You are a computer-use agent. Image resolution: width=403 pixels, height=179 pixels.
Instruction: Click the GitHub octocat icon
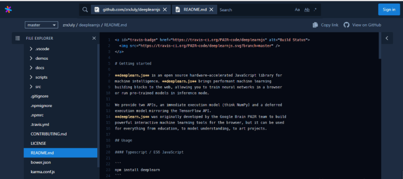pyautogui.click(x=347, y=25)
